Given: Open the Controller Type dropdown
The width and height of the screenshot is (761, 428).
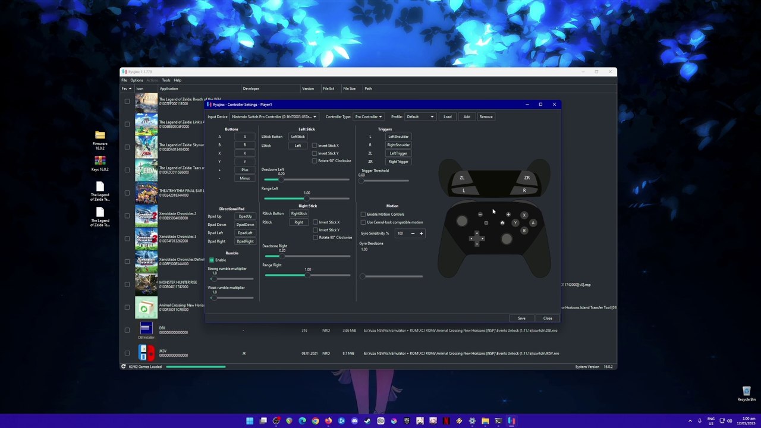Looking at the screenshot, I should pos(368,117).
